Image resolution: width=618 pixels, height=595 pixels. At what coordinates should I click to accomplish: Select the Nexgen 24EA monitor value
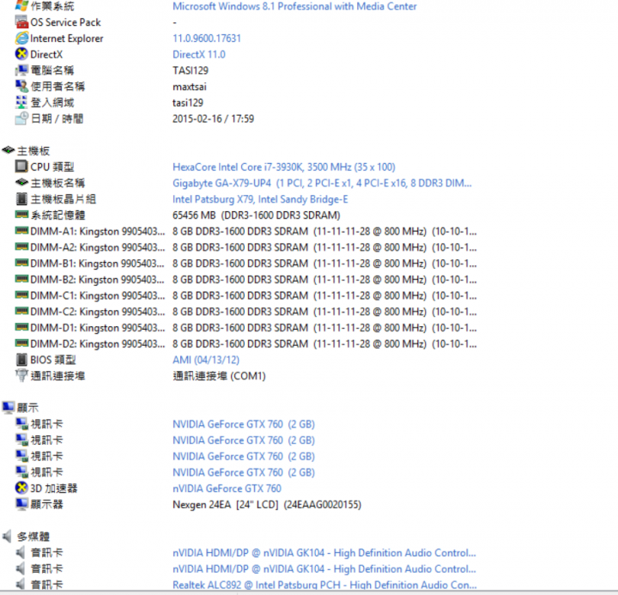click(267, 504)
